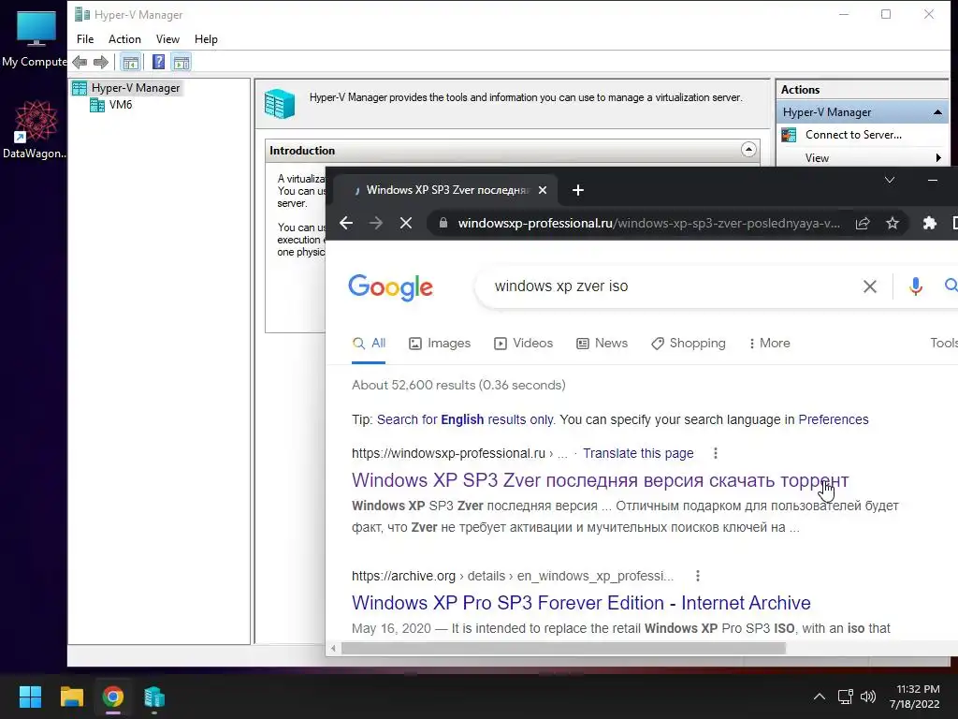Show hidden system tray icons

coord(820,697)
